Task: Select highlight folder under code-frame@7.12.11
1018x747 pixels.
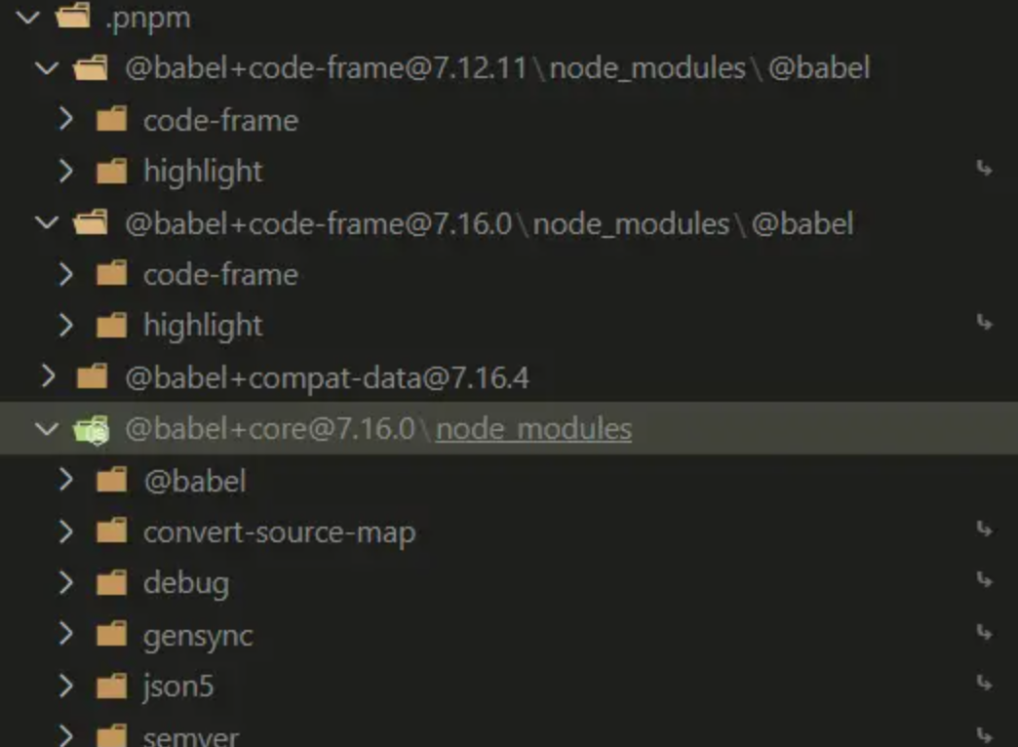Action: (x=509, y=172)
